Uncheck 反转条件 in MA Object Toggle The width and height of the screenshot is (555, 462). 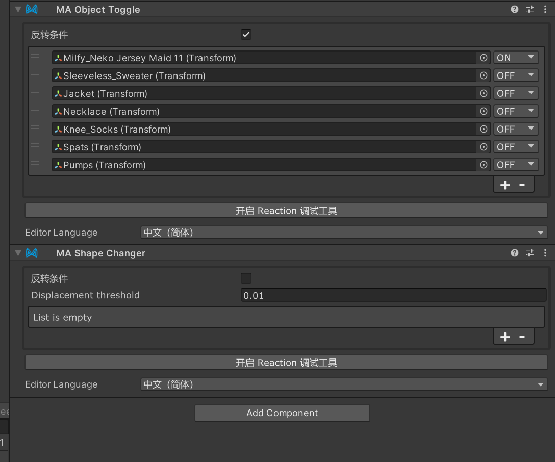[x=246, y=35]
